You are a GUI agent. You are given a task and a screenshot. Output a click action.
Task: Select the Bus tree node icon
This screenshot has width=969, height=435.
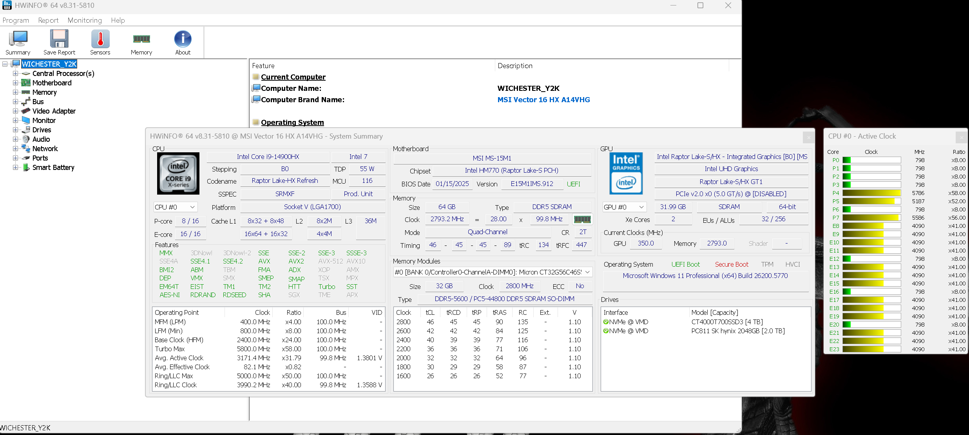26,102
